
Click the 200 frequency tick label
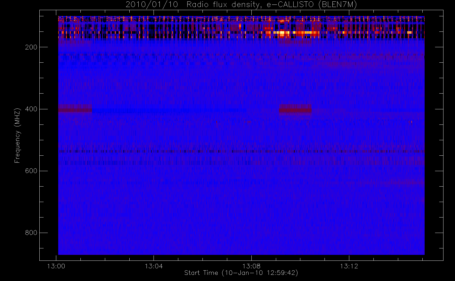coord(31,47)
